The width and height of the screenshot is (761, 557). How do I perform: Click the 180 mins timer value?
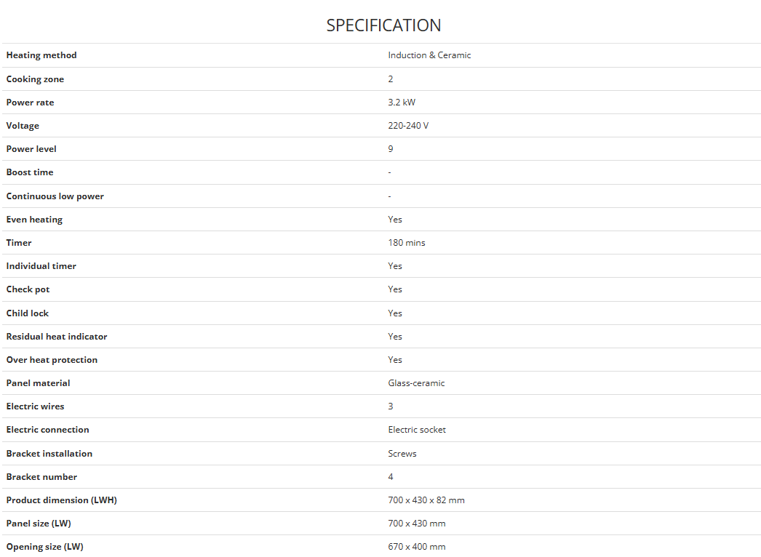[x=406, y=243]
